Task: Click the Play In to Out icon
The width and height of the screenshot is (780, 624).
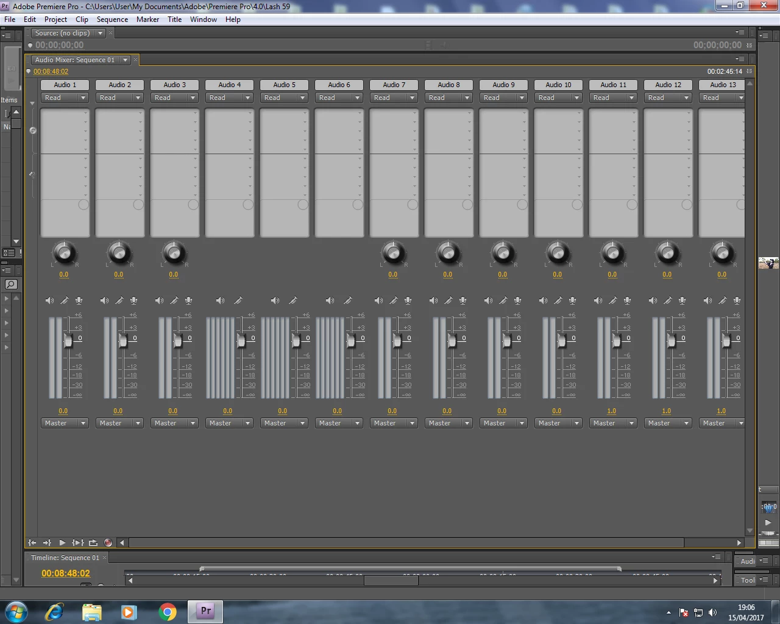Action: point(77,542)
